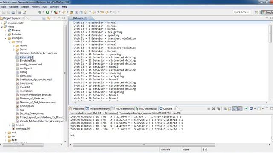
Task: Close the Console view tab
Action: coord(175,109)
